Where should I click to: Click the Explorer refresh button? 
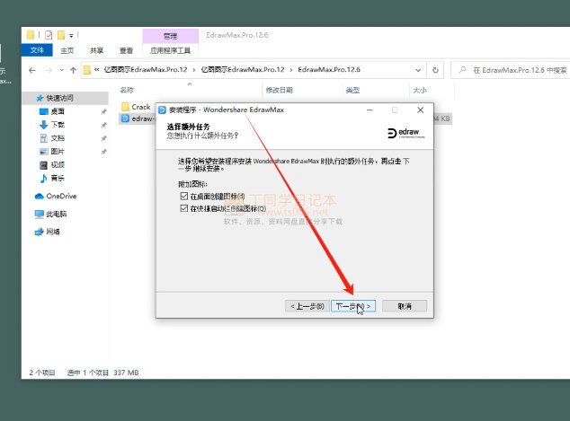pos(435,69)
